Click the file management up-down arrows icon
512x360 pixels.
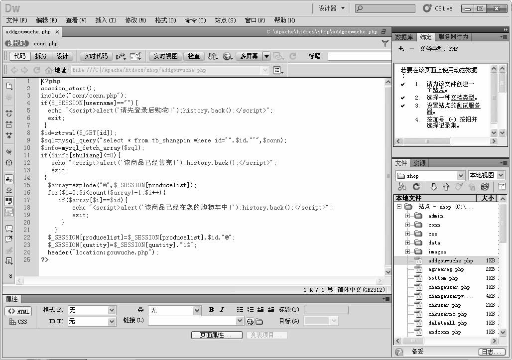click(213, 56)
